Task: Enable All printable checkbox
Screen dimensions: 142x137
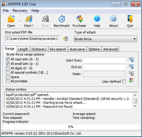Action: click(8, 81)
